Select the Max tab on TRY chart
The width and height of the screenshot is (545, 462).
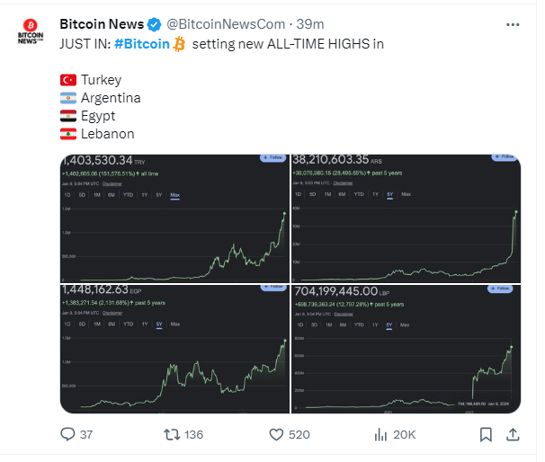point(174,195)
